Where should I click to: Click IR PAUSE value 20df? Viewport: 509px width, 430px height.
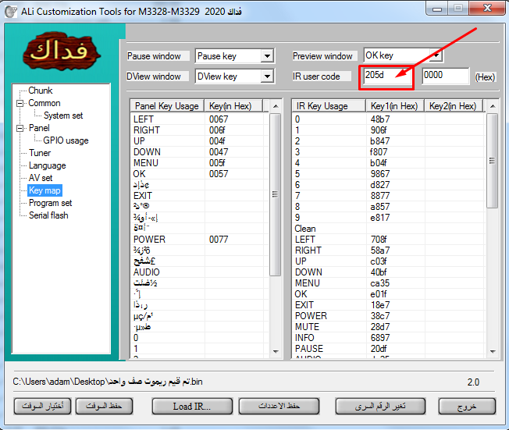click(x=379, y=349)
